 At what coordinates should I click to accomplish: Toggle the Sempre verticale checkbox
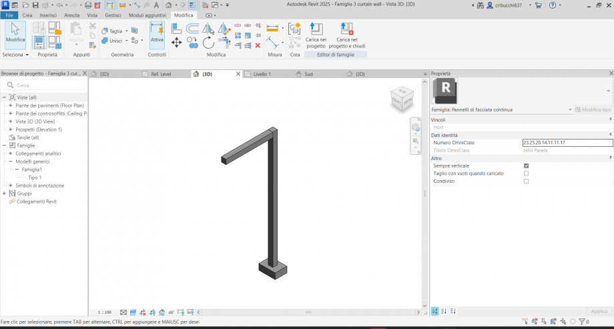pos(526,166)
